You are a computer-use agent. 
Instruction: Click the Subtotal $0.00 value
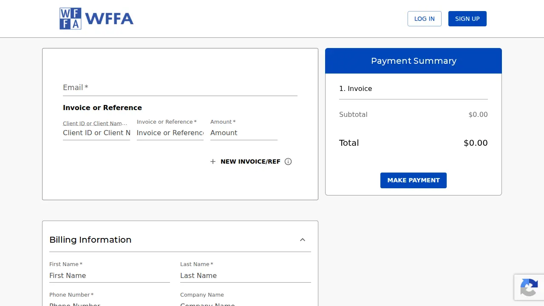(x=478, y=114)
